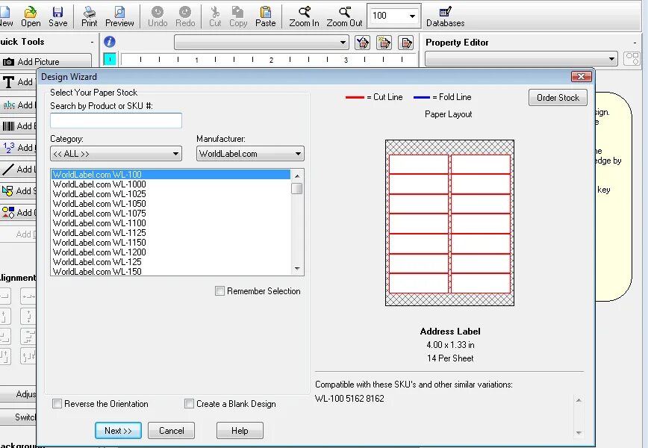Click paper stock list scroll up arrow
Screen dimensions: 648x448
point(296,176)
